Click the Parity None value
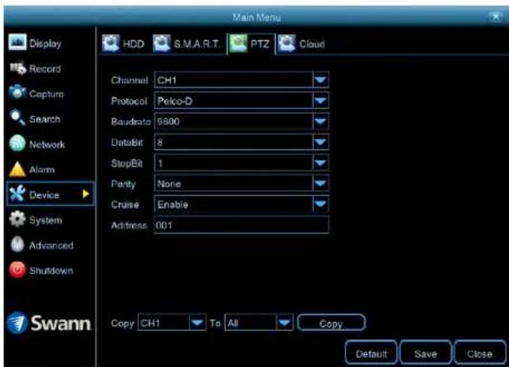The width and height of the screenshot is (509, 367). coord(169,183)
